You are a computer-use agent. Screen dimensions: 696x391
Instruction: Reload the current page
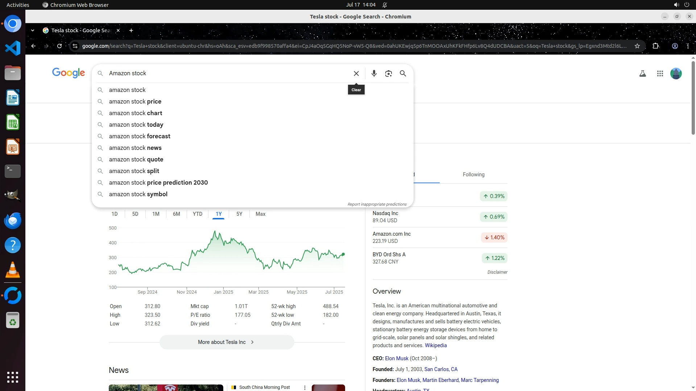pyautogui.click(x=59, y=46)
